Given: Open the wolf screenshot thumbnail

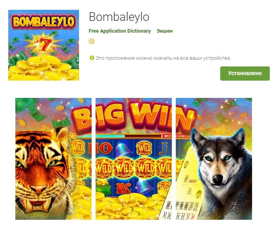Looking at the screenshot, I should click(214, 159).
